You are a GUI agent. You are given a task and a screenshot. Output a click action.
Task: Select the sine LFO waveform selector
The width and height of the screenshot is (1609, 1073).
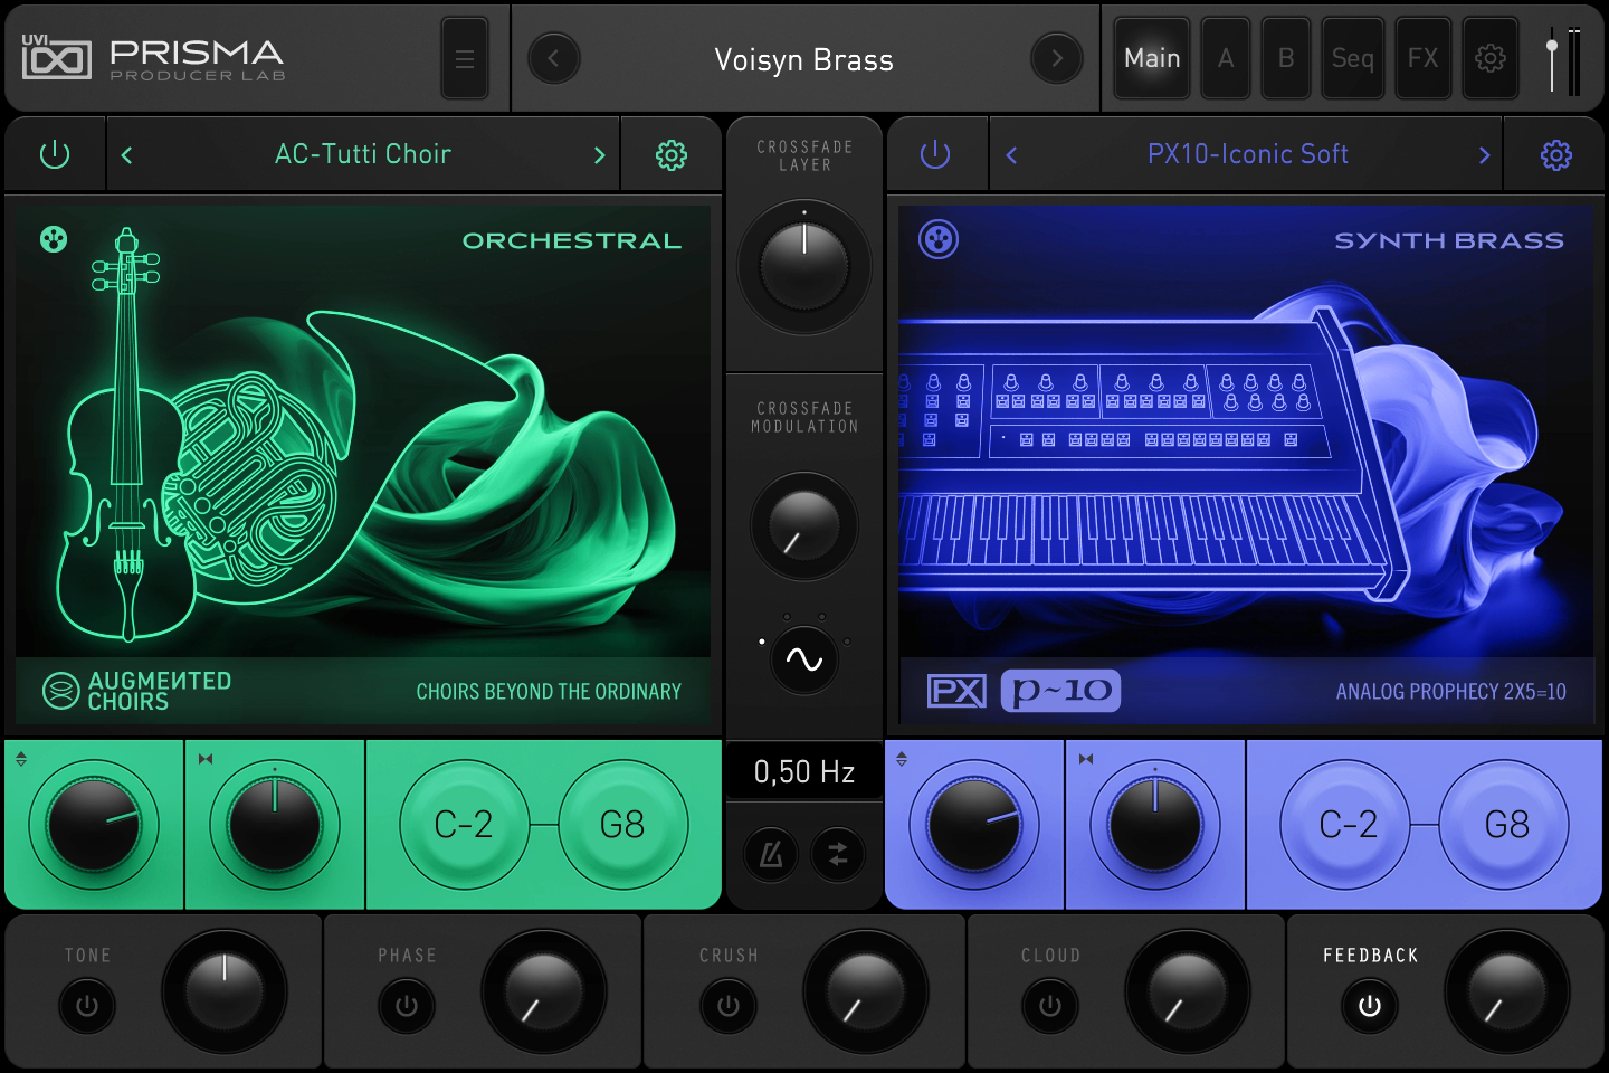click(804, 659)
